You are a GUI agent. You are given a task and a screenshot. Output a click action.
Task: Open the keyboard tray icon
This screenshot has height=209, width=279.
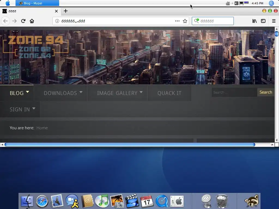click(x=228, y=3)
